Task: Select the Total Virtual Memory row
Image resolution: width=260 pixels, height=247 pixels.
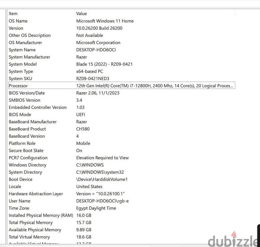Action: coord(122,237)
